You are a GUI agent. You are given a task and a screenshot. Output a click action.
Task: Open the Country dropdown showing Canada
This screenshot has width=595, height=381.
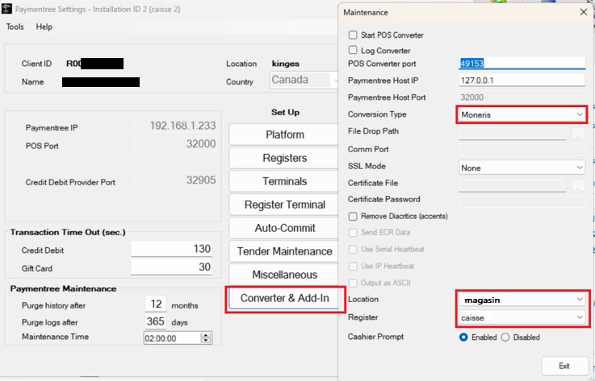coord(304,80)
